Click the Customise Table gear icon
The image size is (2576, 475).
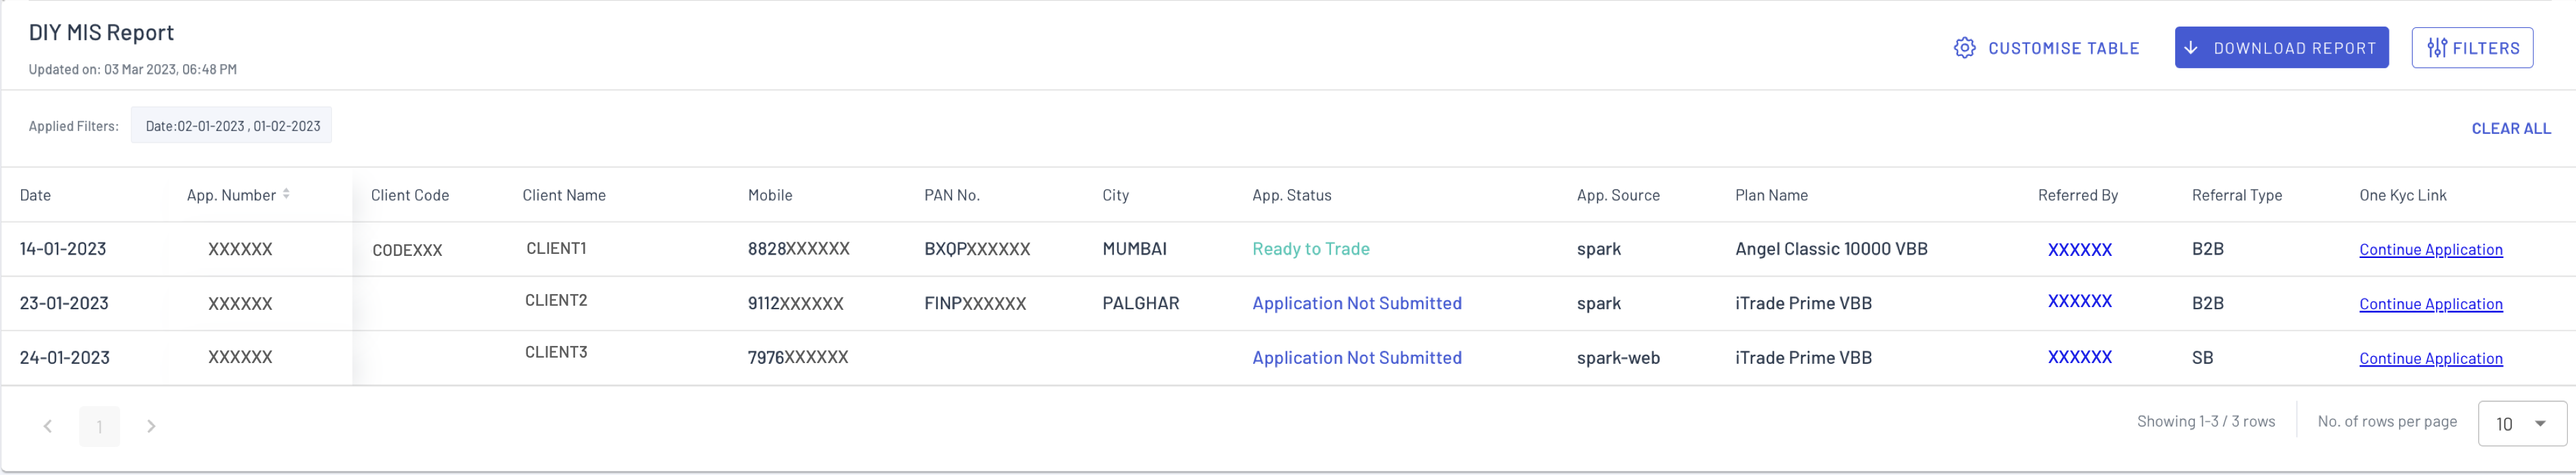[x=1964, y=48]
